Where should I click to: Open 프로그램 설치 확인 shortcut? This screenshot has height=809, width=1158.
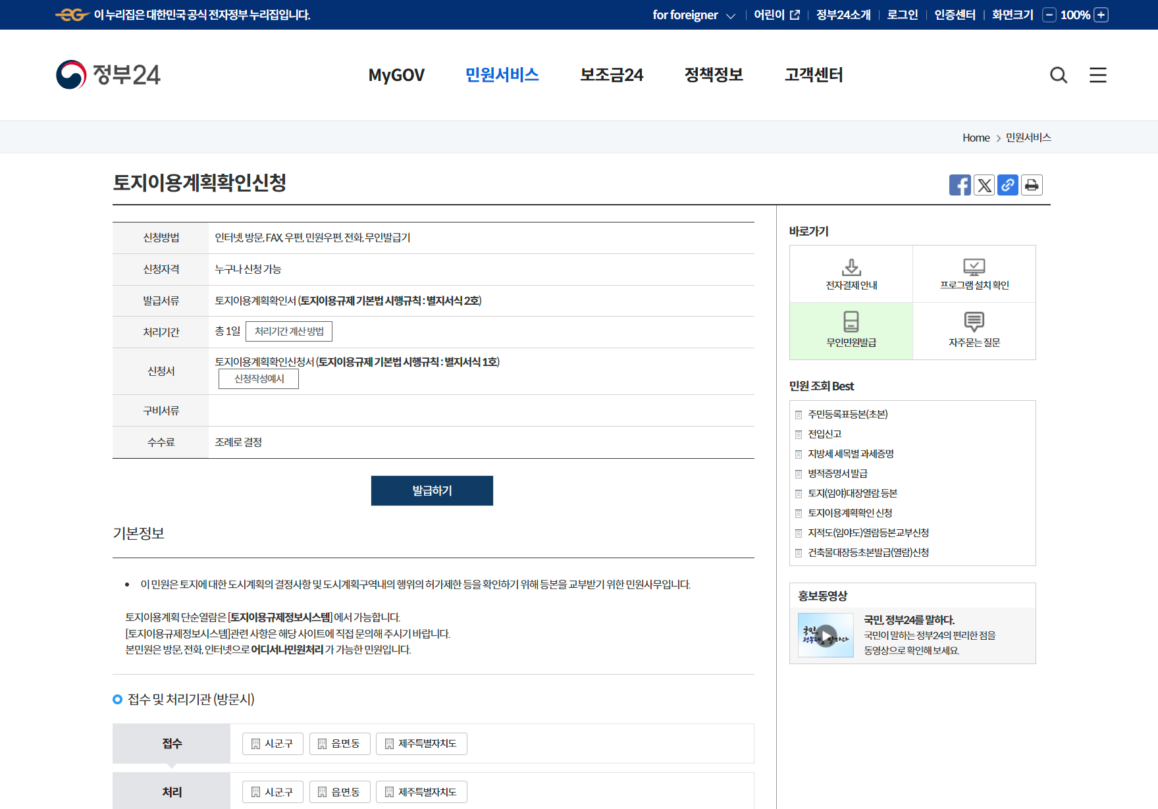click(974, 274)
